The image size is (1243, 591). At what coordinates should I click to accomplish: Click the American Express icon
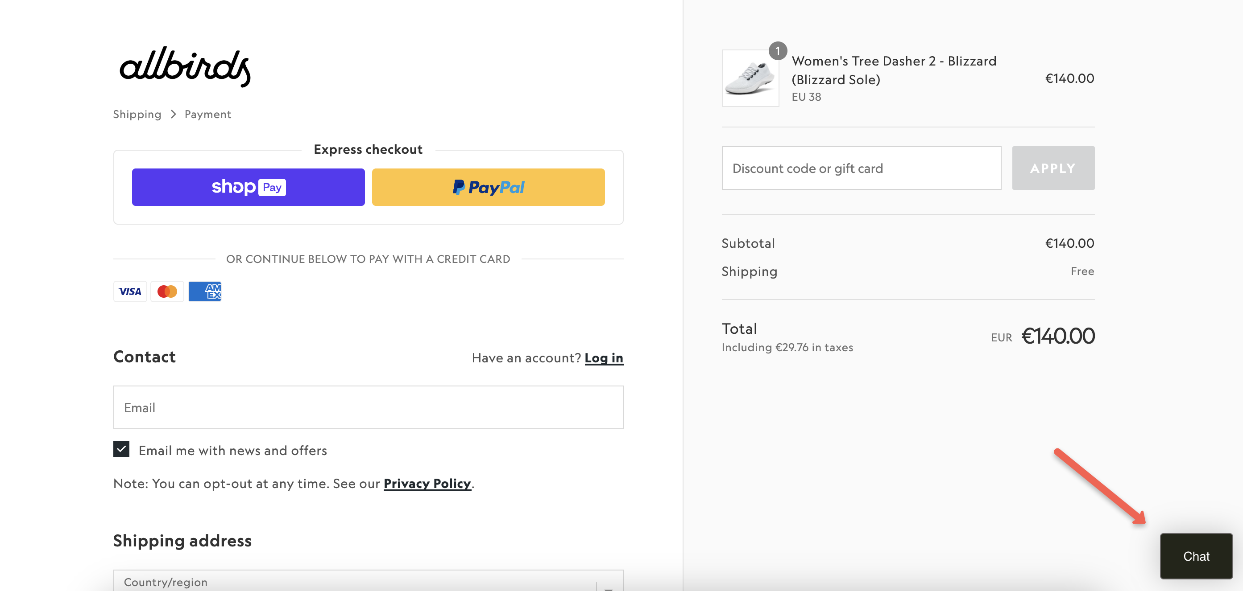tap(205, 291)
